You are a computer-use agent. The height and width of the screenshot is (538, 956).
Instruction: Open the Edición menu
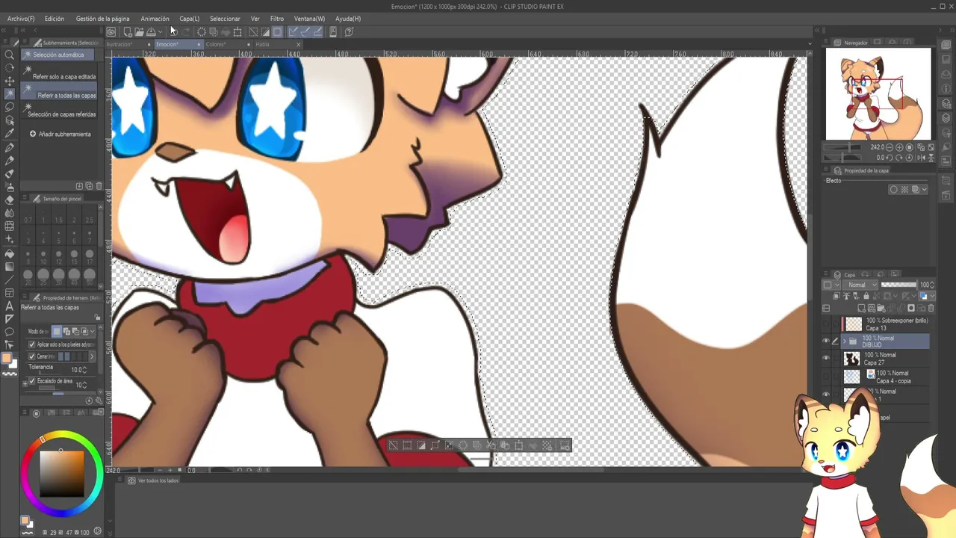(x=55, y=19)
